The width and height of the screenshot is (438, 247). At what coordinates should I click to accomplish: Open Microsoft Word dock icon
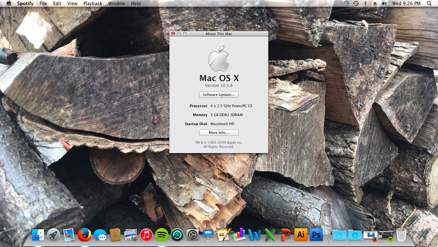(x=254, y=235)
